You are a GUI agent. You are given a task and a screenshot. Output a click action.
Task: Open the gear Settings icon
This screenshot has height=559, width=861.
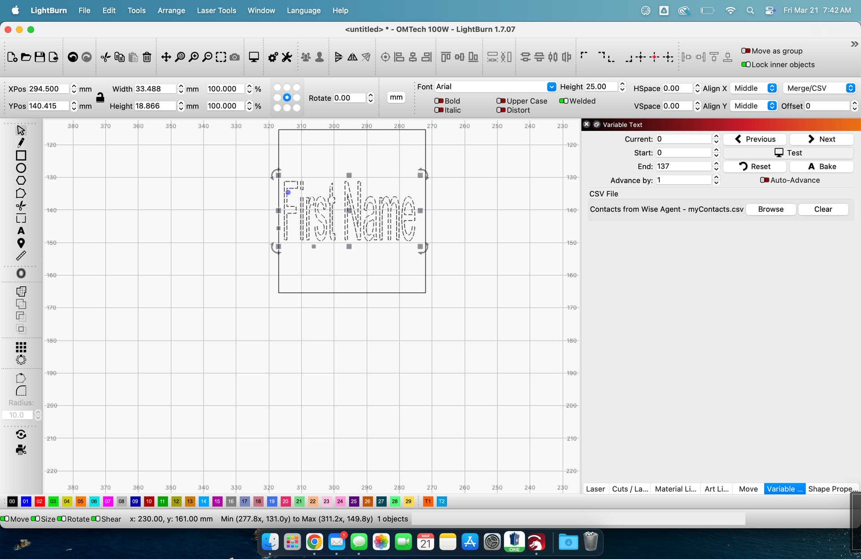273,57
